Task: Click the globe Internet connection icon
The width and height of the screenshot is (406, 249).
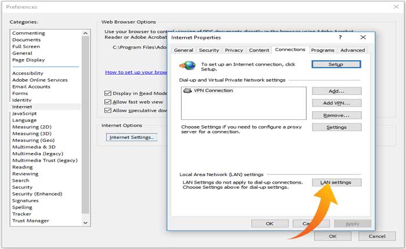Action: [187, 65]
